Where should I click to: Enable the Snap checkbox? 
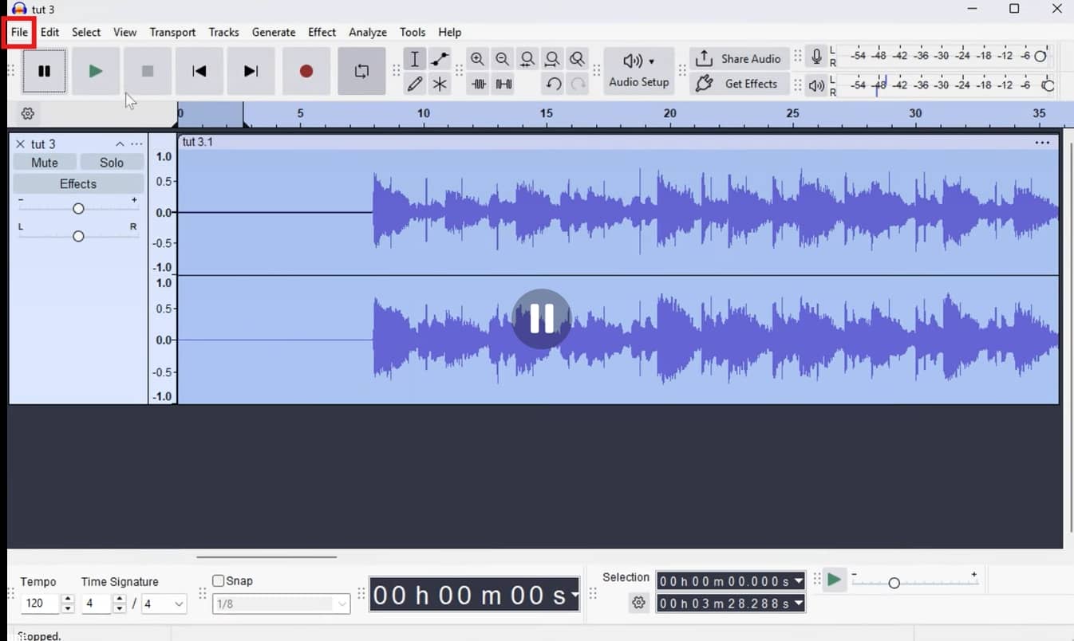[x=218, y=581]
